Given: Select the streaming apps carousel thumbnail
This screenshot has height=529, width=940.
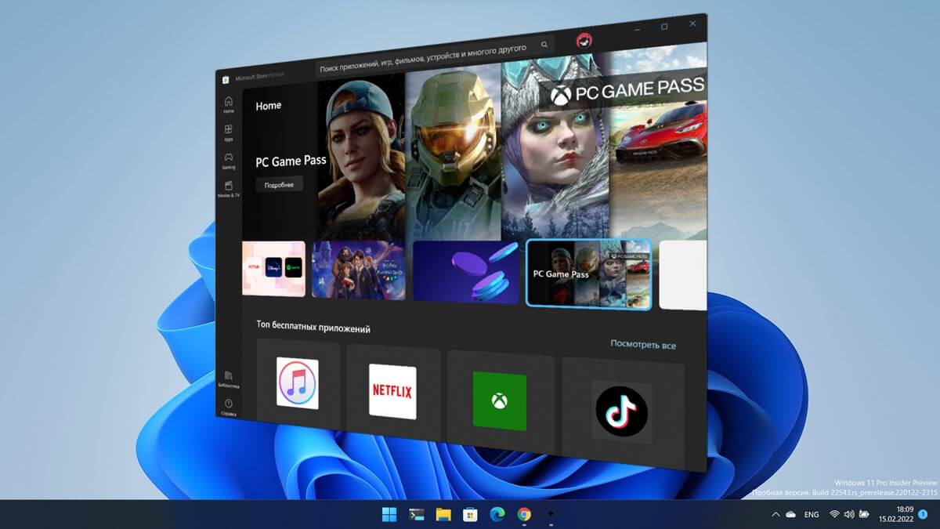Looking at the screenshot, I should [x=273, y=269].
